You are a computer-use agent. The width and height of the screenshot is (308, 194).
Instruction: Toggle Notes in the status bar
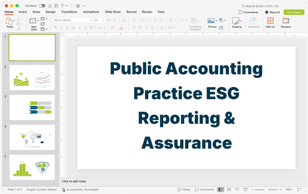[x=184, y=189]
